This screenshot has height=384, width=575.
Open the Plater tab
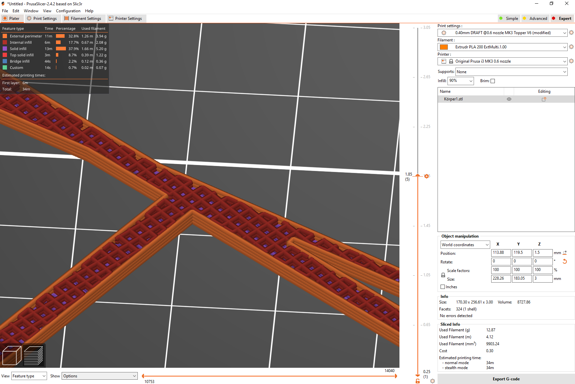pos(12,19)
